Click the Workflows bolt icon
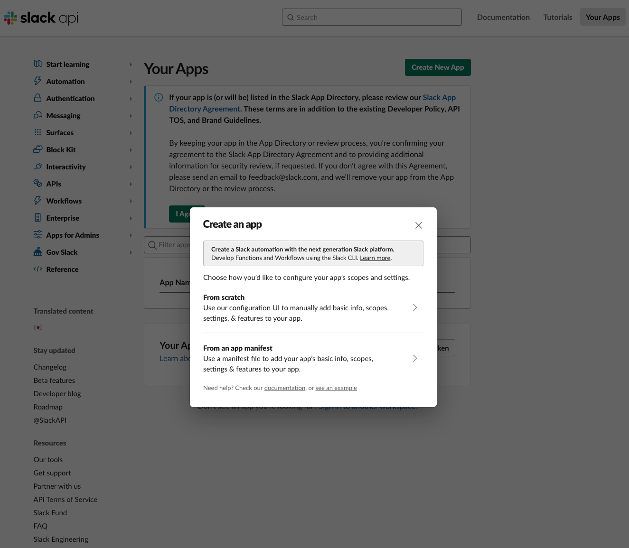629x548 pixels. click(38, 201)
